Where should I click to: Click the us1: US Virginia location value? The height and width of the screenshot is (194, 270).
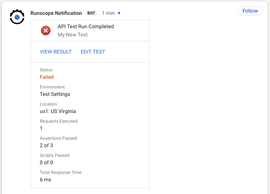(x=58, y=111)
